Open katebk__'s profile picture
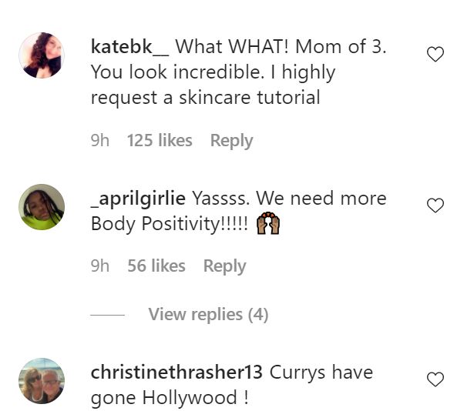This screenshot has height=411, width=474. 41,55
